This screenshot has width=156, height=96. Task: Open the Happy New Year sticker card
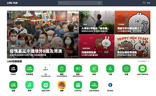[x=132, y=46]
